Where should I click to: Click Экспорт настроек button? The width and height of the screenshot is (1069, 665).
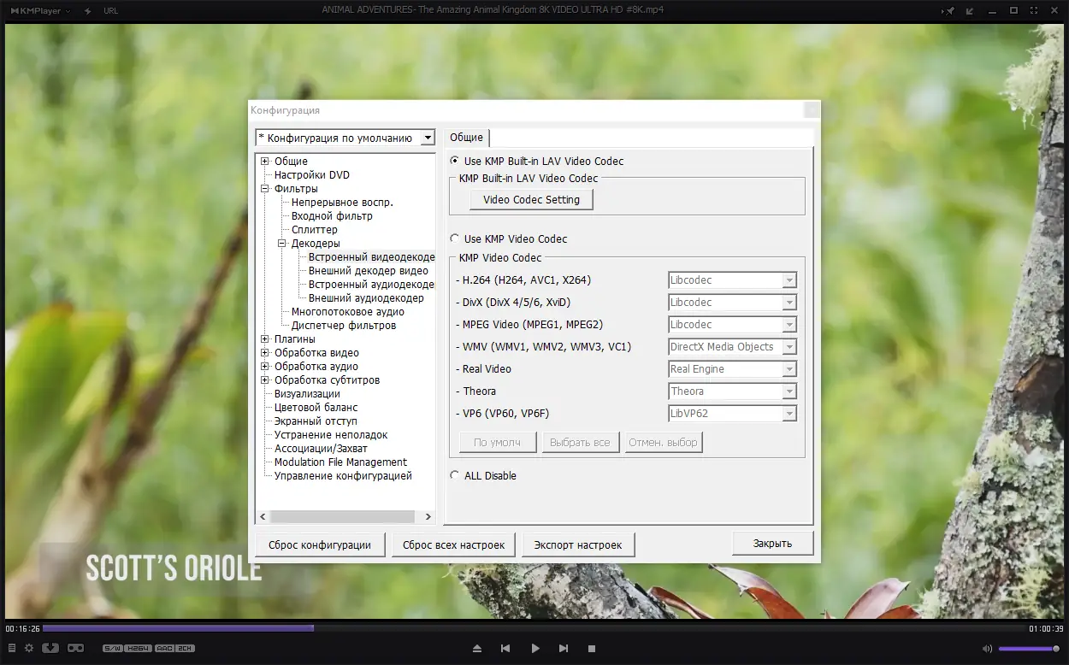pyautogui.click(x=578, y=544)
